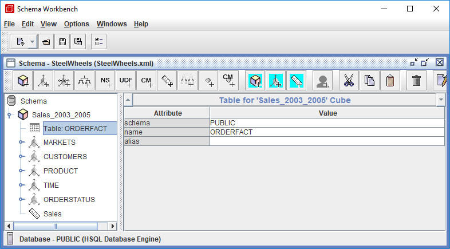The width and height of the screenshot is (450, 249).
Task: Maximize the SteelWheels schema internal window
Action: point(425,62)
